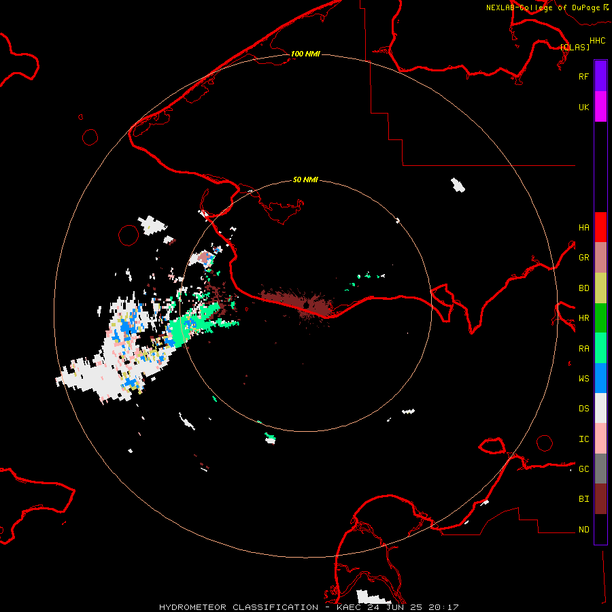Click the RA legend label
Viewport: 612px width, 612px height.
[583, 349]
